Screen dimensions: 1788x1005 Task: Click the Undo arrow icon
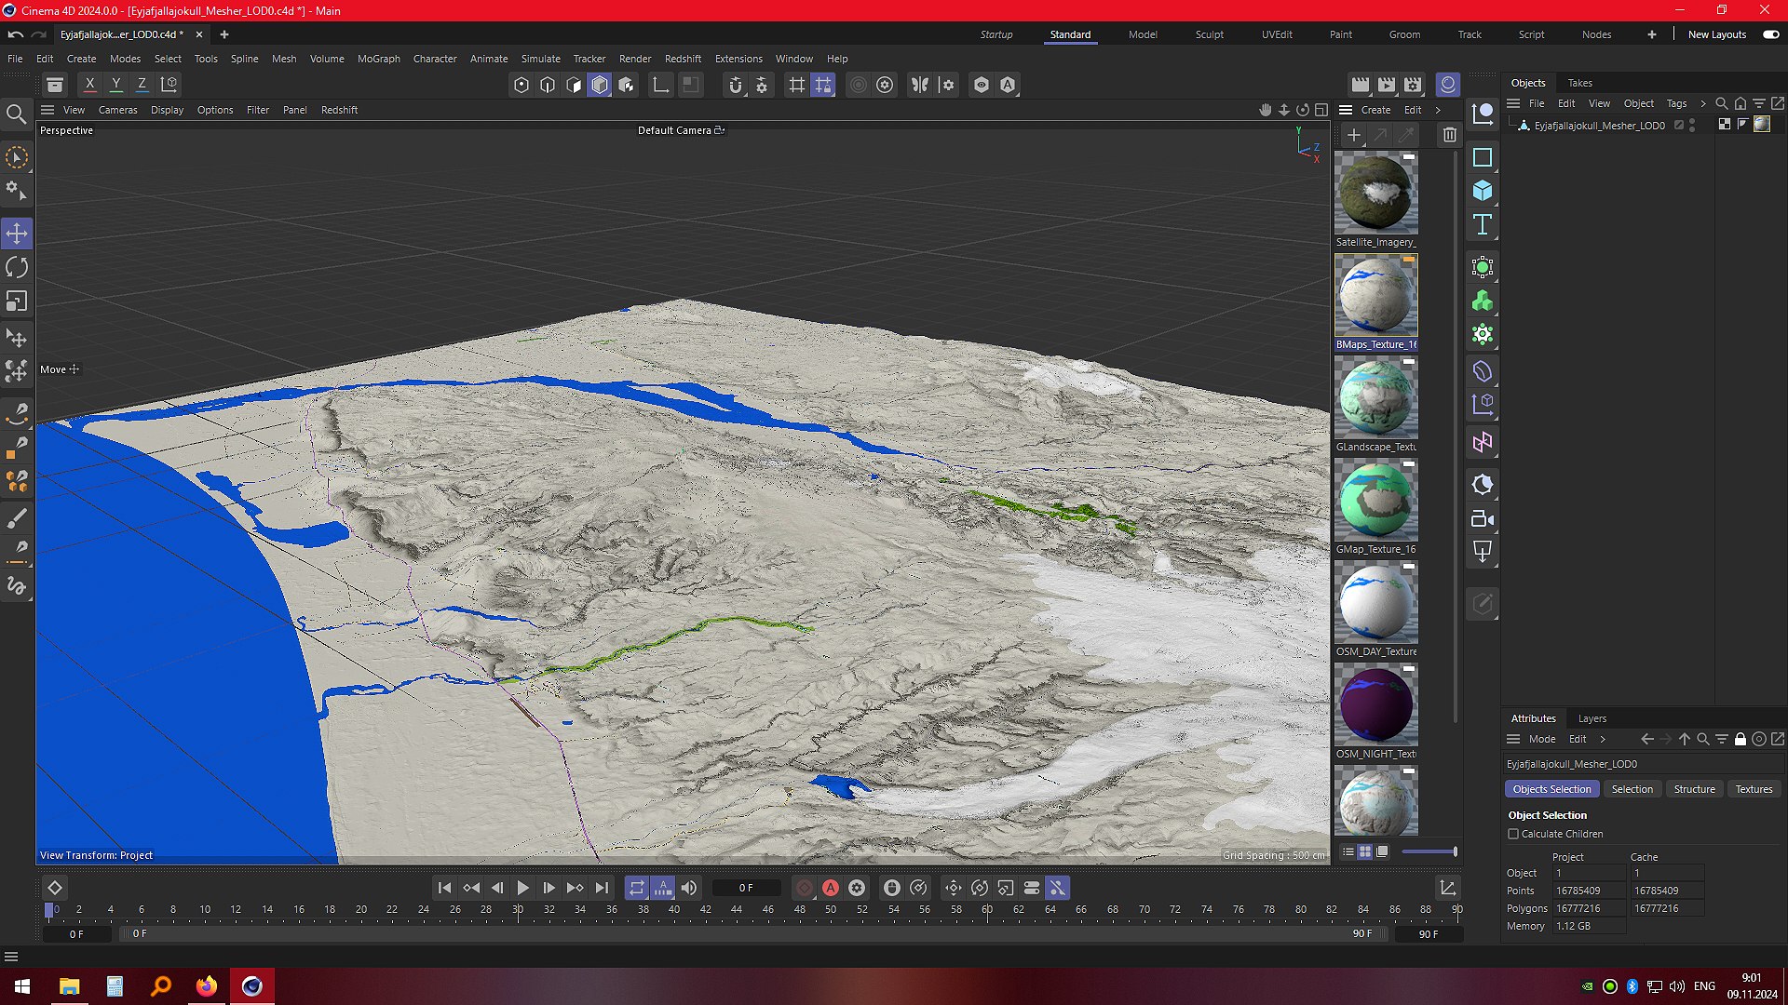pyautogui.click(x=16, y=34)
